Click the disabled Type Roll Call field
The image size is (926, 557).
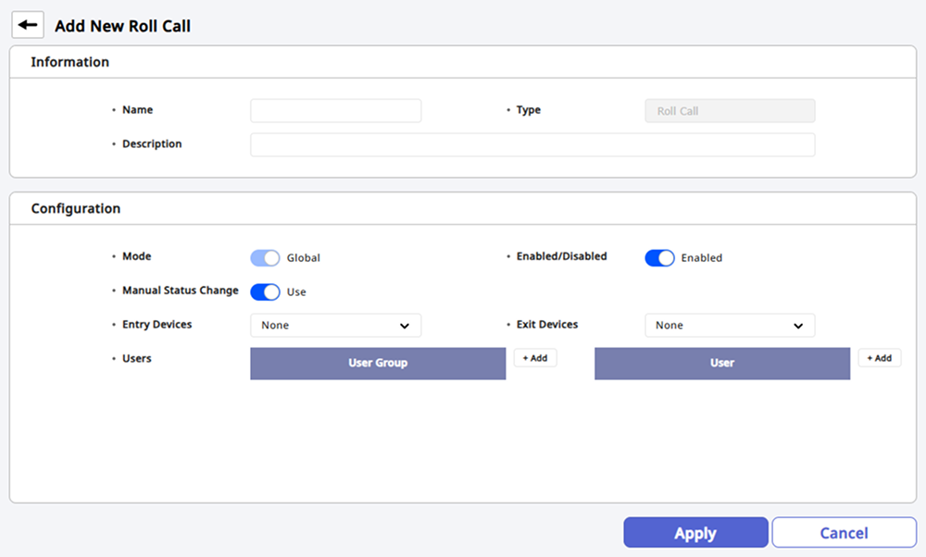[730, 111]
